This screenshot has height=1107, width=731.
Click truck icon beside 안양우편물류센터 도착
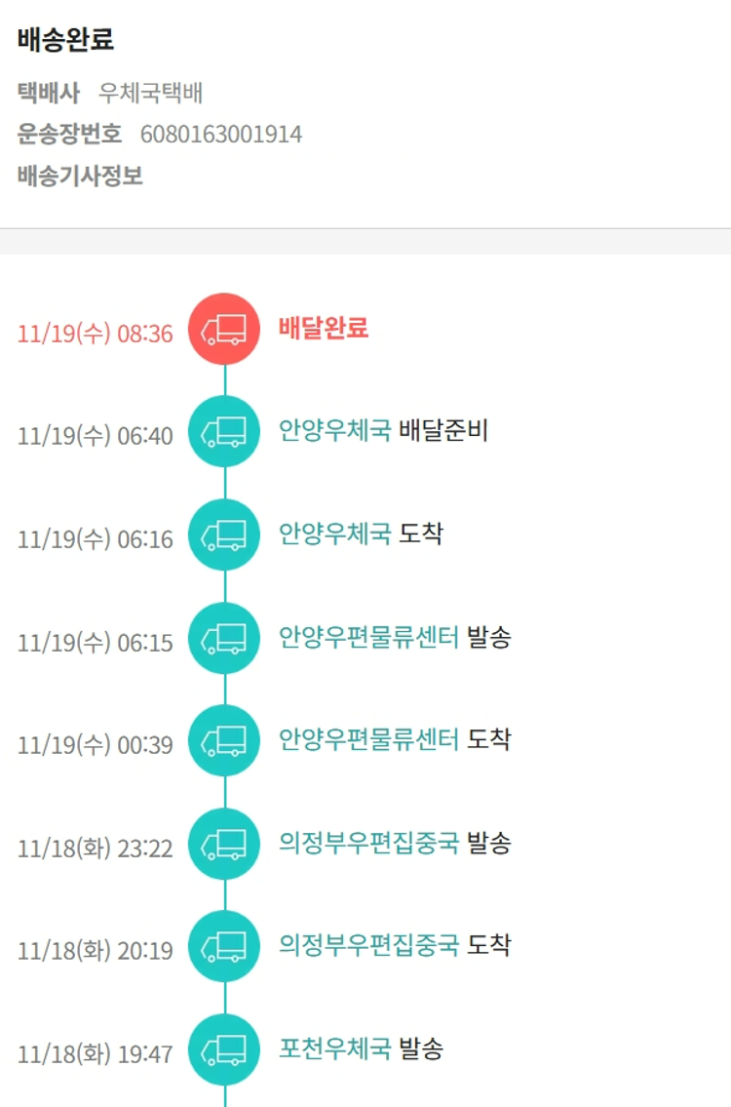[x=224, y=741]
